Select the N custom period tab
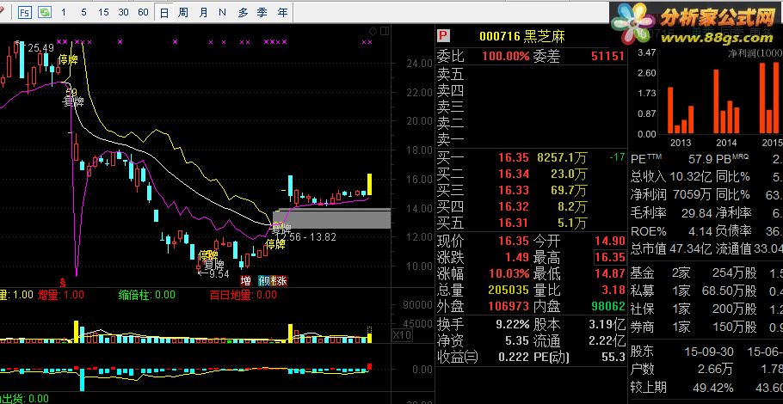This screenshot has height=404, width=783. click(x=222, y=13)
